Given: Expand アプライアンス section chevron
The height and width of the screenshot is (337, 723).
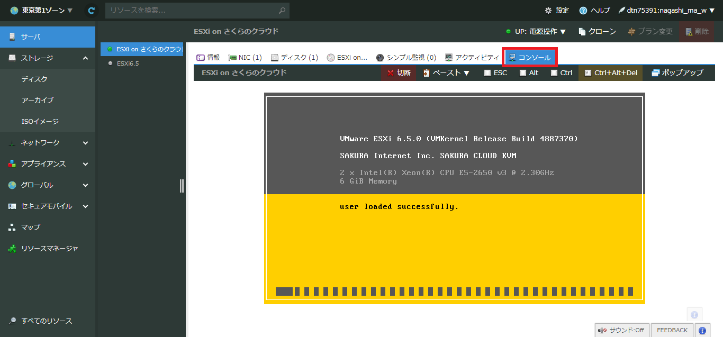Looking at the screenshot, I should [x=85, y=164].
